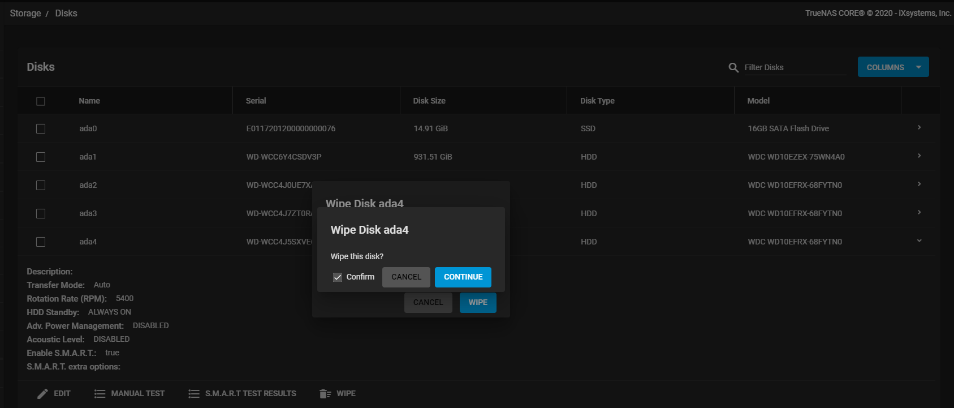Image resolution: width=954 pixels, height=408 pixels.
Task: Click the Continue button
Action: click(x=463, y=277)
